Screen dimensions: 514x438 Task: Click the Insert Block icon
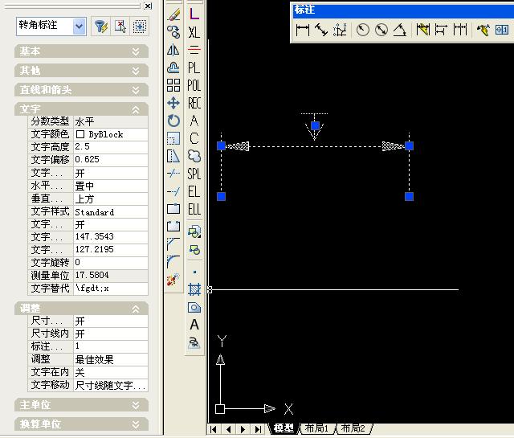coord(194,231)
